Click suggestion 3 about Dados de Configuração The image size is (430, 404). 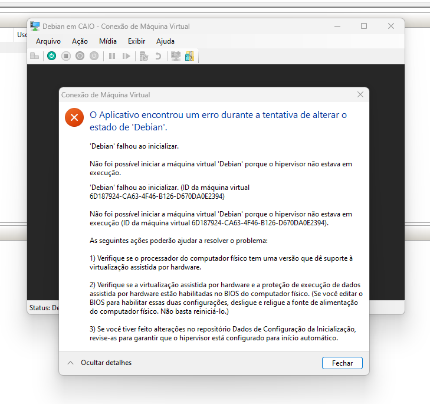[223, 333]
